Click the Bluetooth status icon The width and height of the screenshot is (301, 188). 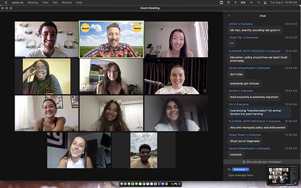click(x=236, y=3)
